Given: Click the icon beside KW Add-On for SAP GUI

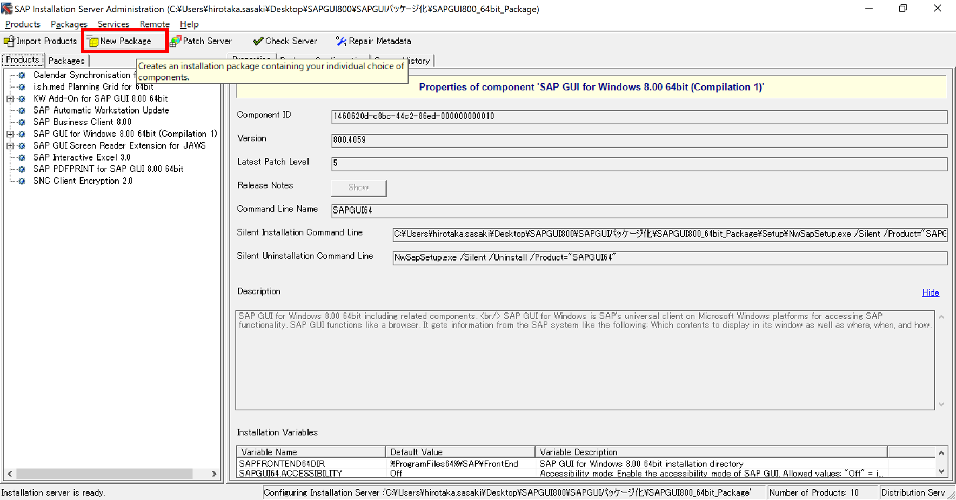Looking at the screenshot, I should (x=22, y=99).
